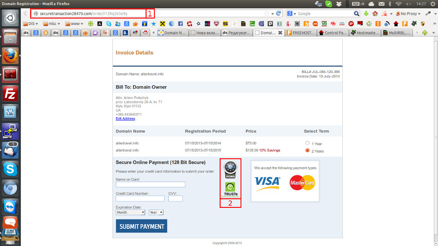Open a new tab with green plus
Image resolution: width=438 pixels, height=246 pixels.
[425, 33]
